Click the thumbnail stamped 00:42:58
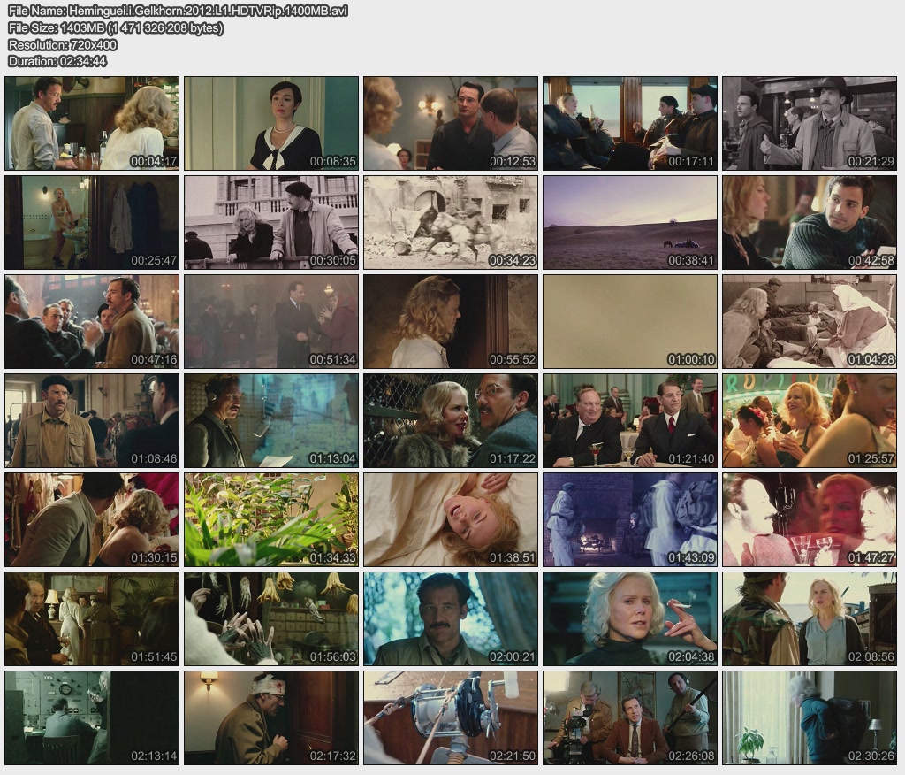 point(810,222)
